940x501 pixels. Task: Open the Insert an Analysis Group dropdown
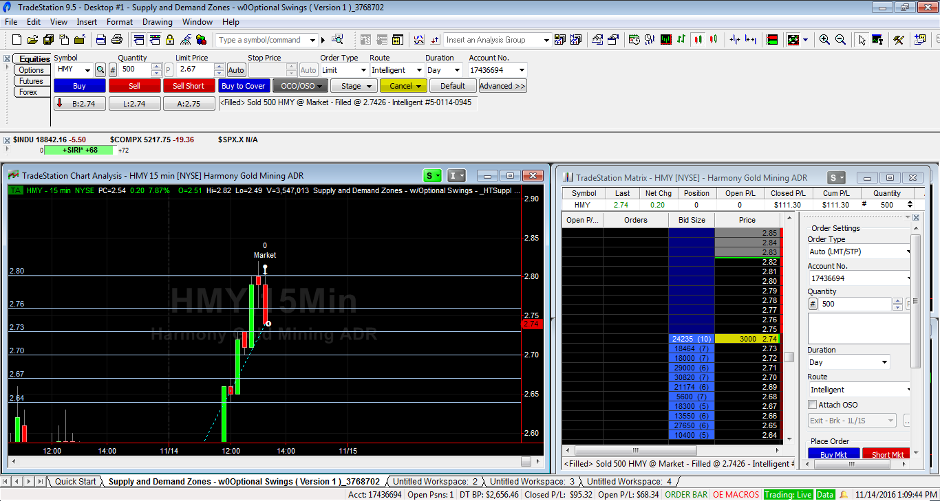546,40
